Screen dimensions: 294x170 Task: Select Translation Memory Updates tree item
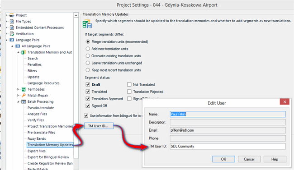[50, 145]
